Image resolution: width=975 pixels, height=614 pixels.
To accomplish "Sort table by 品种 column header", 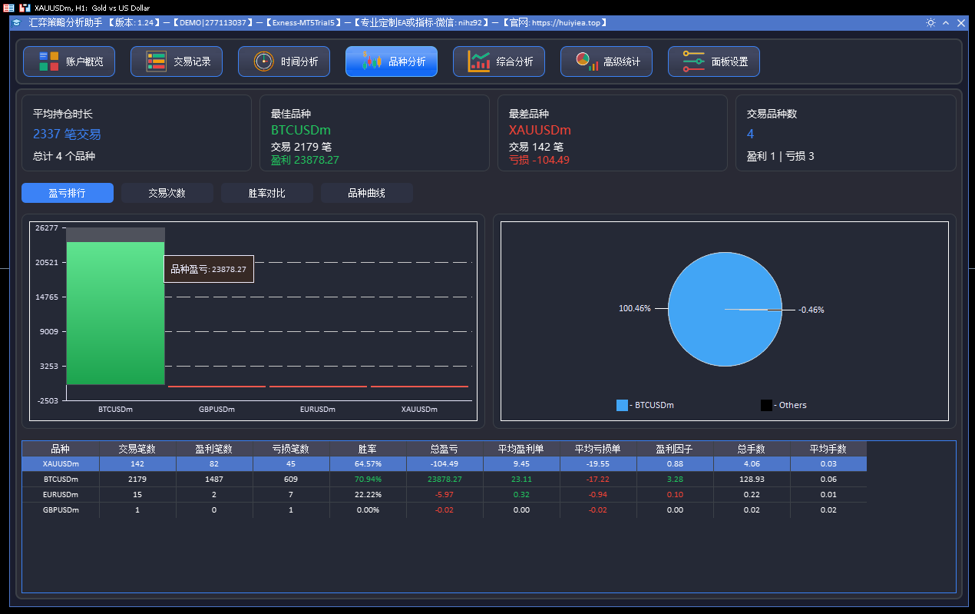I will (x=61, y=449).
